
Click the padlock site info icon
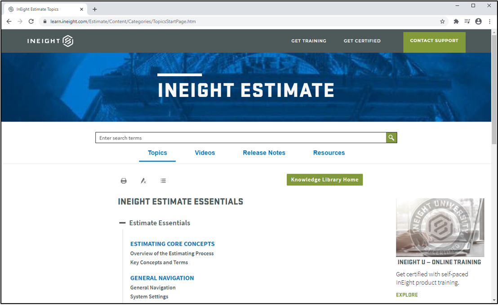45,21
